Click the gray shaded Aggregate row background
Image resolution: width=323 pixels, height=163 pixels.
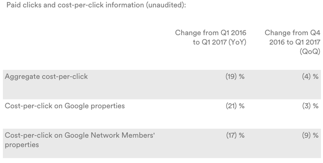161,84
